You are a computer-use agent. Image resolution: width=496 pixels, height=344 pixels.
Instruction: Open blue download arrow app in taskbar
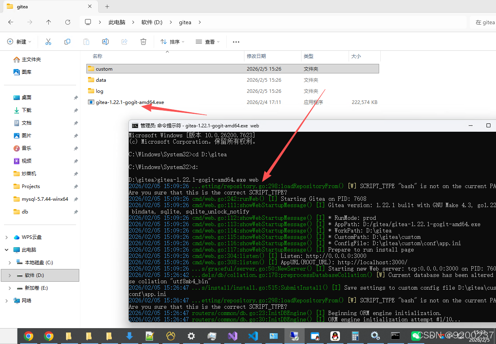(x=129, y=336)
